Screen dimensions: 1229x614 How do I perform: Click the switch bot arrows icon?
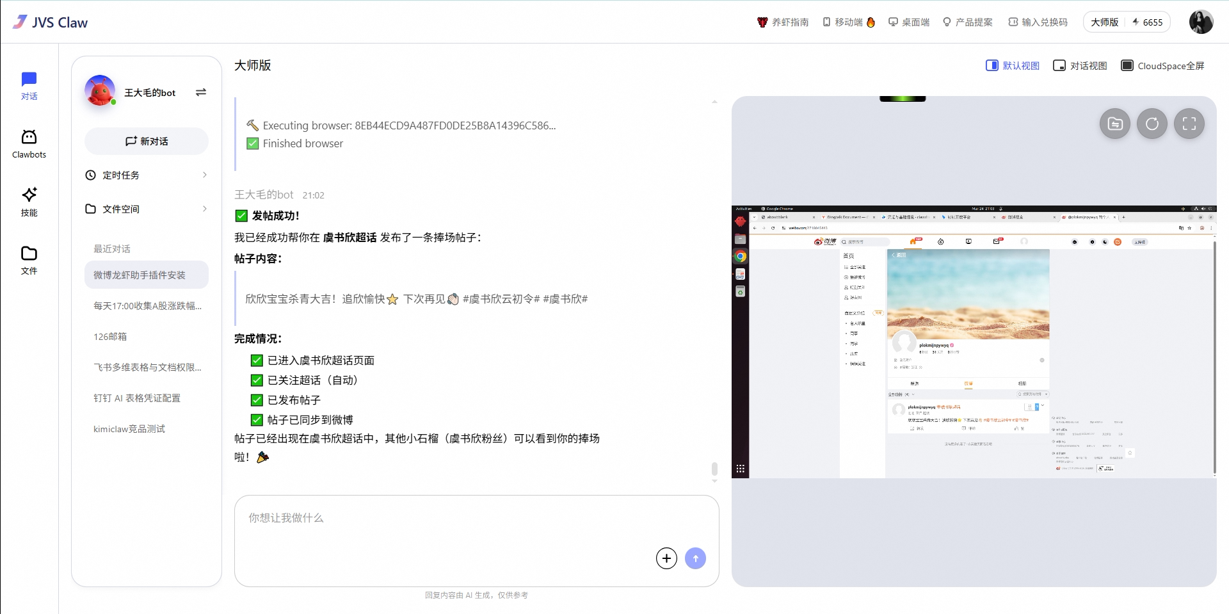pos(200,92)
